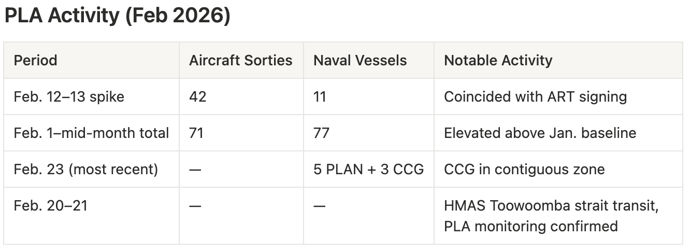The image size is (690, 251).
Task: Click the '5 PLAN + 3 CCG' cell
Action: point(368,169)
